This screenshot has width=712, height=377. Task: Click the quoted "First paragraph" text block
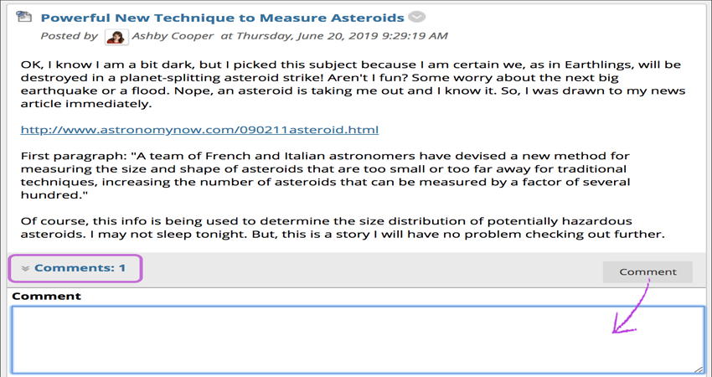325,175
